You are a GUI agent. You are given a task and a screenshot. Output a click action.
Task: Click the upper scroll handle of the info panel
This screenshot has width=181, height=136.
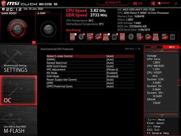click(162, 50)
